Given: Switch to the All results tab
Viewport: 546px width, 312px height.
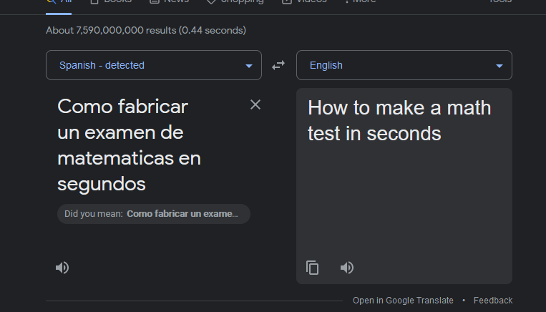Looking at the screenshot, I should tap(59, 2).
